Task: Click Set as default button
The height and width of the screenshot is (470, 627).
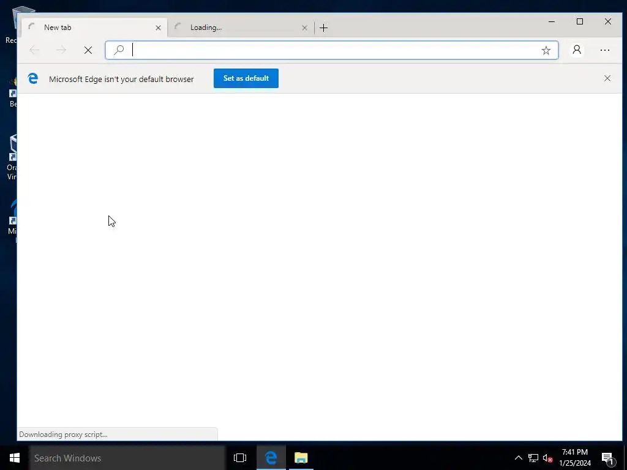Action: (246, 78)
